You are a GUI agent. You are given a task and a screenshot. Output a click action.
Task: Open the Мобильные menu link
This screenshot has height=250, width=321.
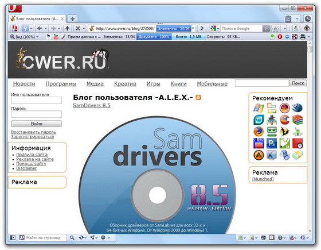212,84
